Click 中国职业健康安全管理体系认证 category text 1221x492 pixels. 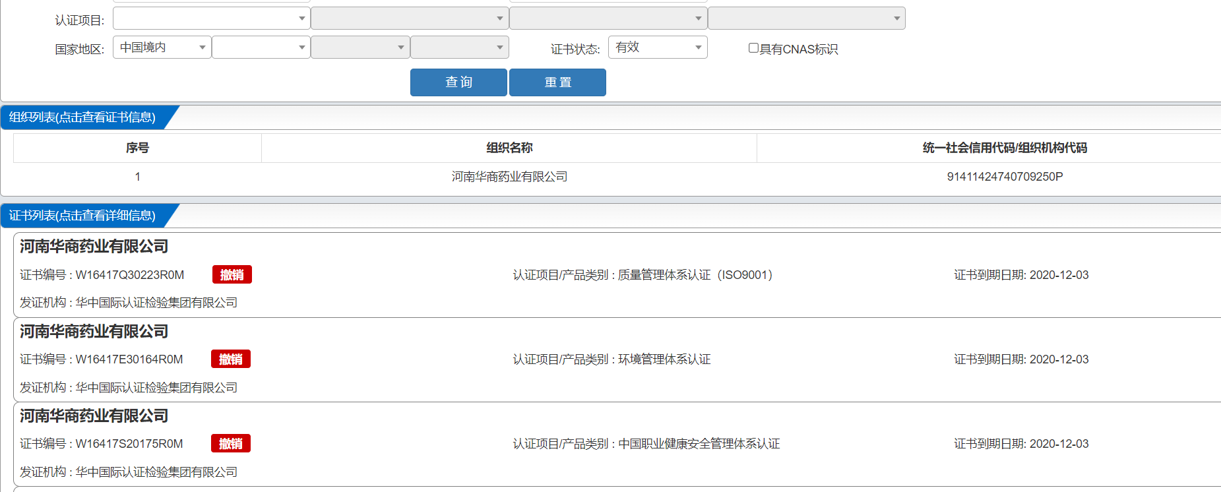699,444
